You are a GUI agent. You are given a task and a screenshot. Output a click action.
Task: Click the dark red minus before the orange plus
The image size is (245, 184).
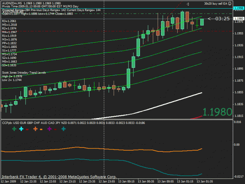[27, 129]
